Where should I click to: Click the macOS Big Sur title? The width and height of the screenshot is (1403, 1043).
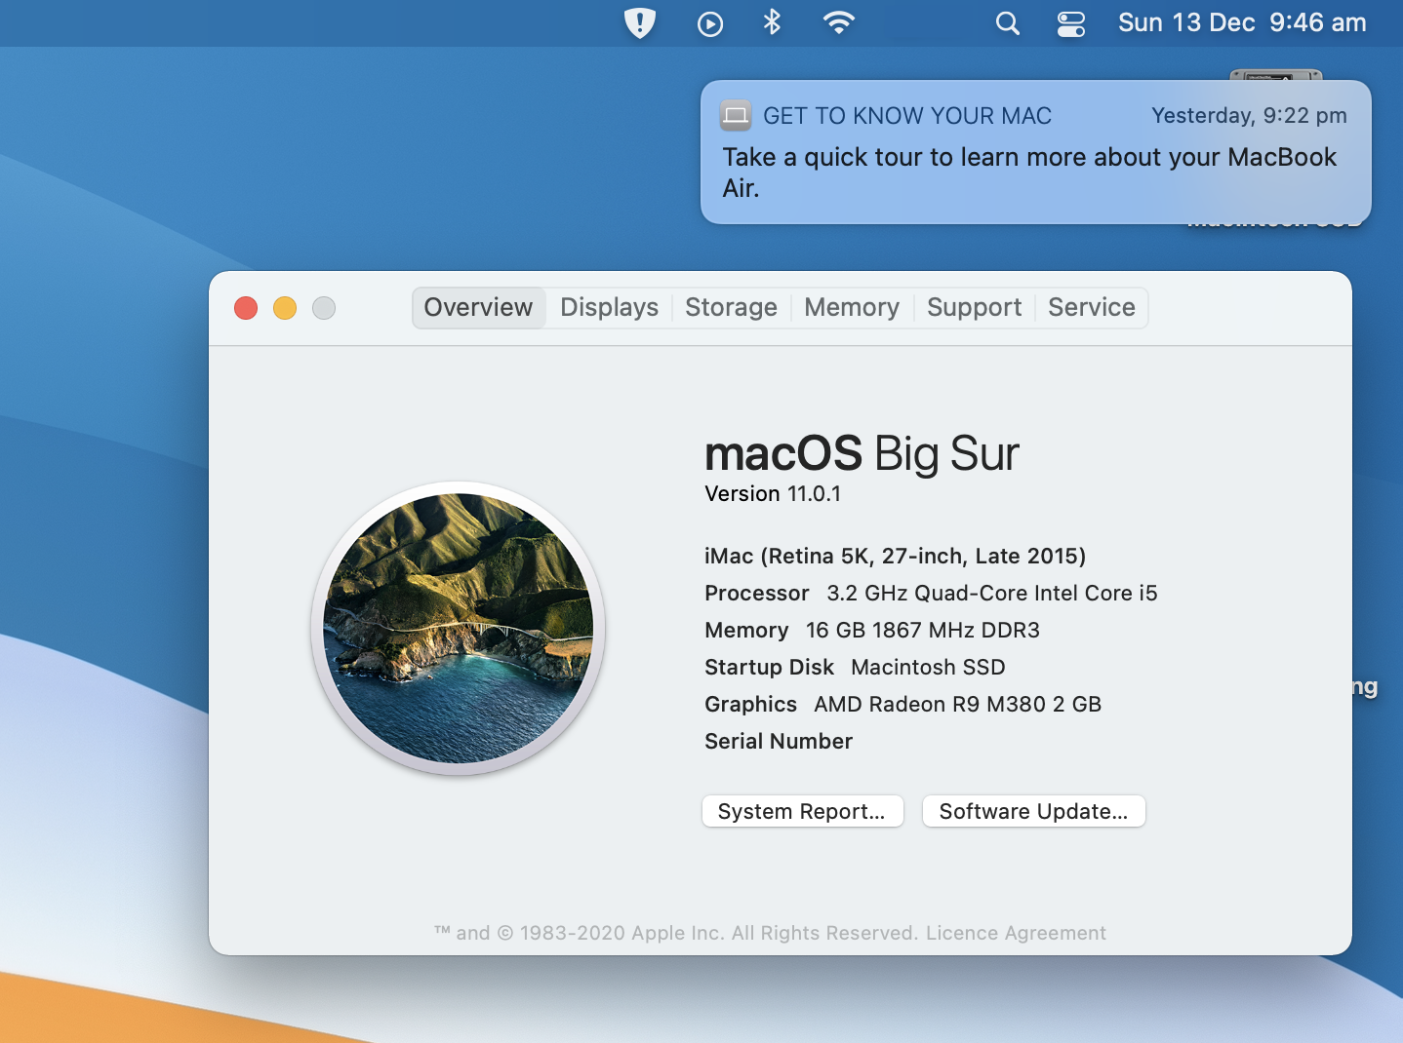click(862, 453)
